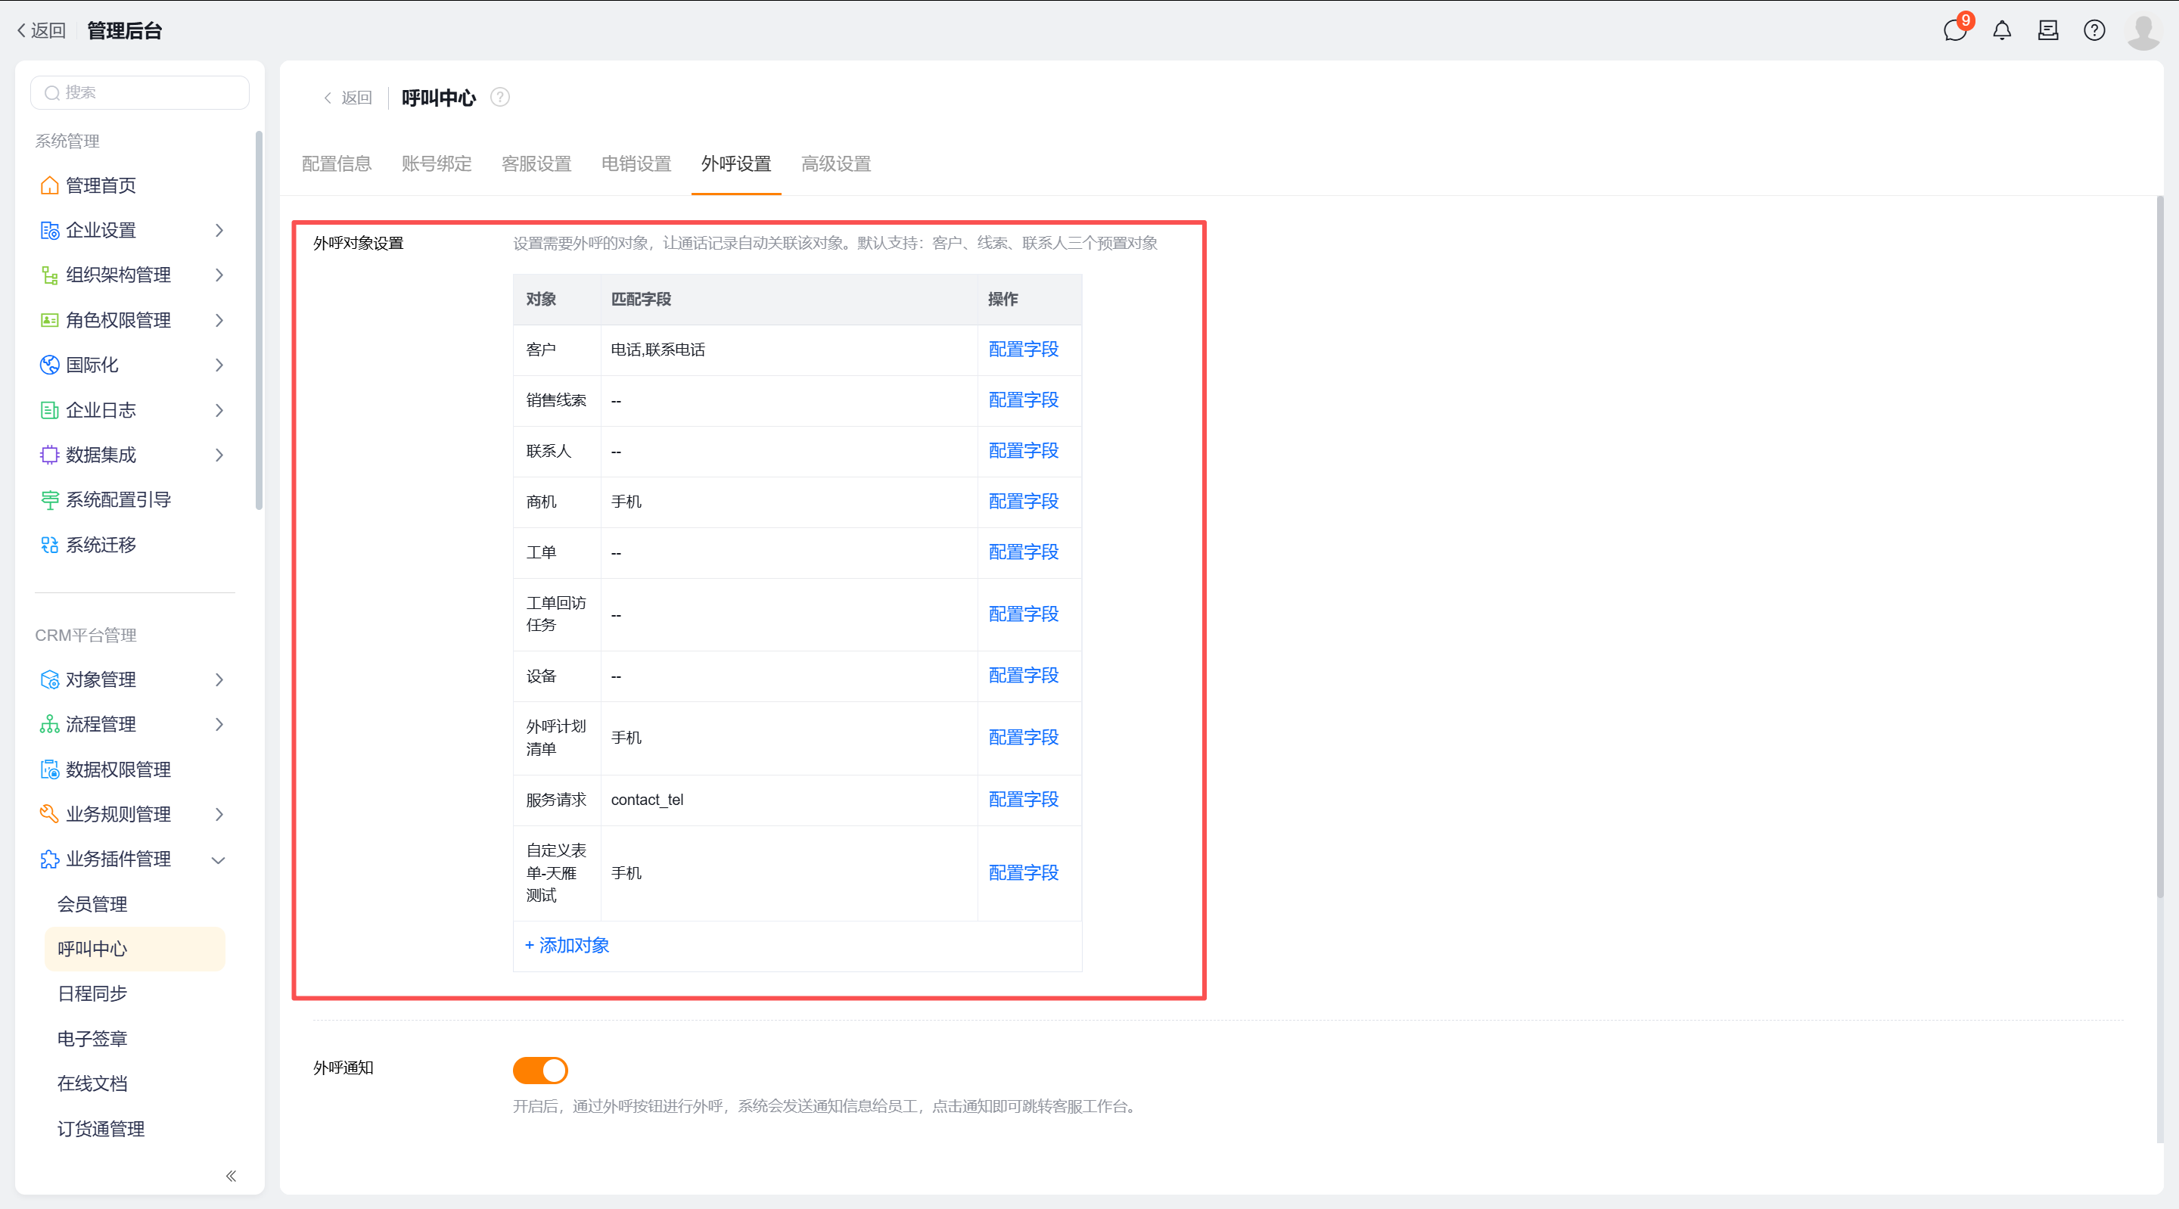Click the + 添加对象 link
This screenshot has width=2179, height=1209.
[567, 946]
